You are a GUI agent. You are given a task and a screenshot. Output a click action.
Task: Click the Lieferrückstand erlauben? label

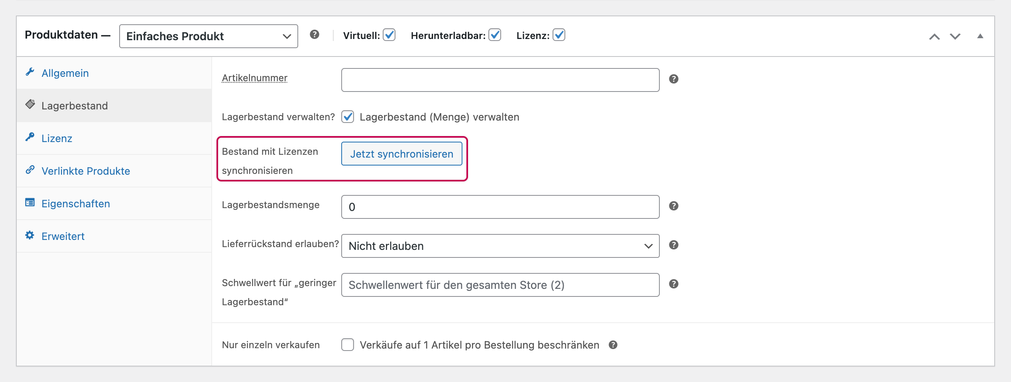(280, 244)
